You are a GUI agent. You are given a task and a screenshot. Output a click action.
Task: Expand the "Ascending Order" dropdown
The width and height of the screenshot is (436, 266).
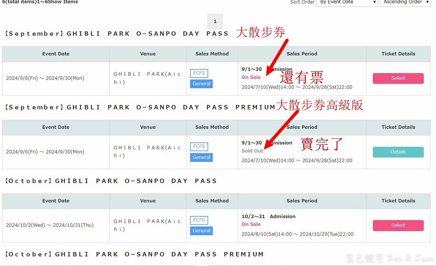[405, 3]
